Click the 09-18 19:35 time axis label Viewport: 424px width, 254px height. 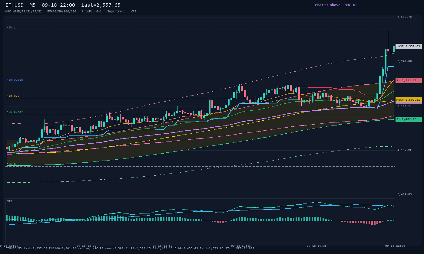pos(317,246)
